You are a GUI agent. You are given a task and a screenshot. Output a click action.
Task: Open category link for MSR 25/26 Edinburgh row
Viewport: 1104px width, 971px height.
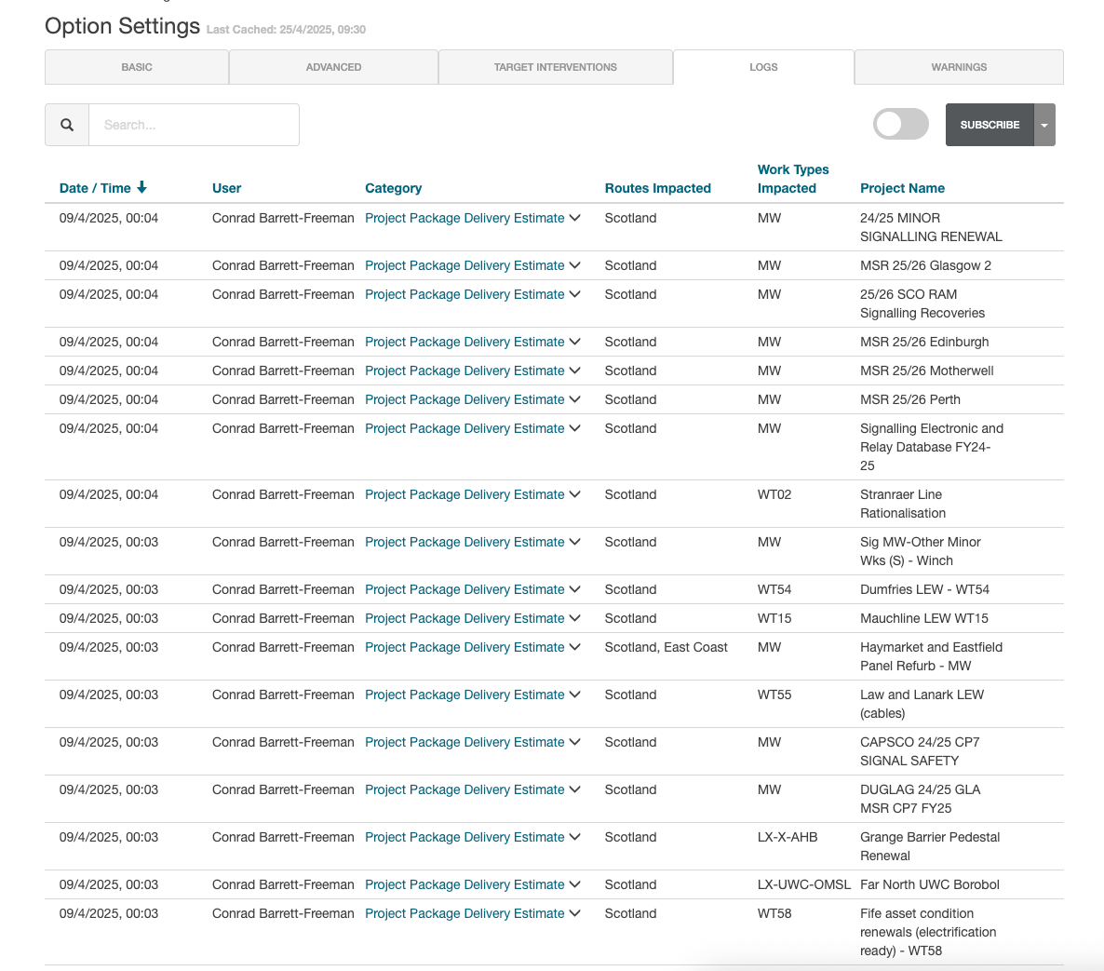464,342
